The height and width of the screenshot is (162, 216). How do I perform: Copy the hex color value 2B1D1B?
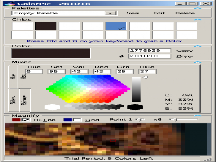(185, 56)
